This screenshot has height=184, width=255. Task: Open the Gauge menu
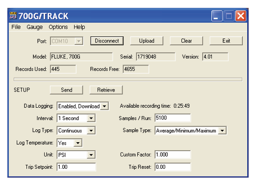[x=35, y=27]
